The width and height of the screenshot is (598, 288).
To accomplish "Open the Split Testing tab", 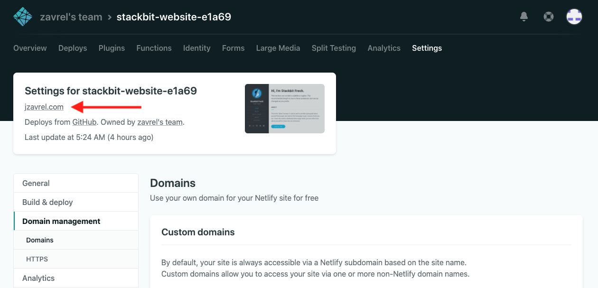I will [334, 48].
